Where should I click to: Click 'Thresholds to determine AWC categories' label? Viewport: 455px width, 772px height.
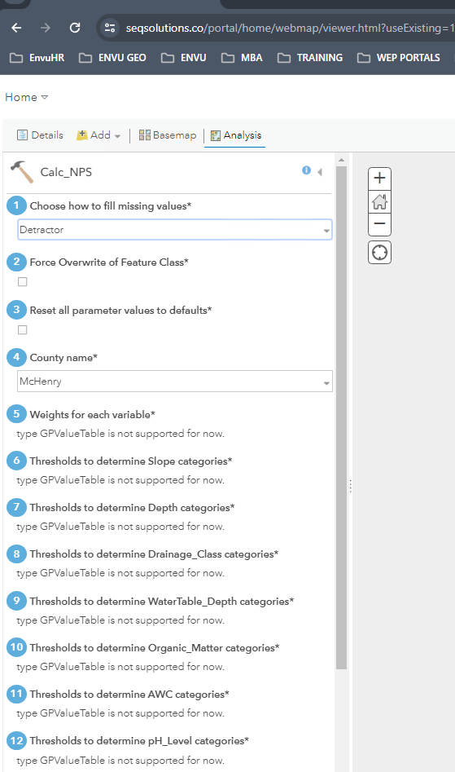(129, 695)
